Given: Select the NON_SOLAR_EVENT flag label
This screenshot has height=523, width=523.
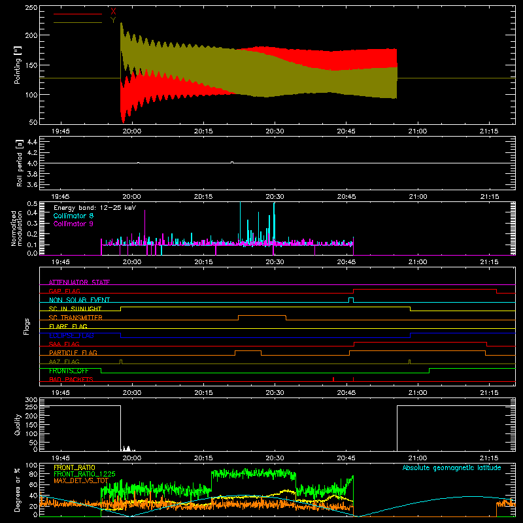Looking at the screenshot, I should (79, 300).
